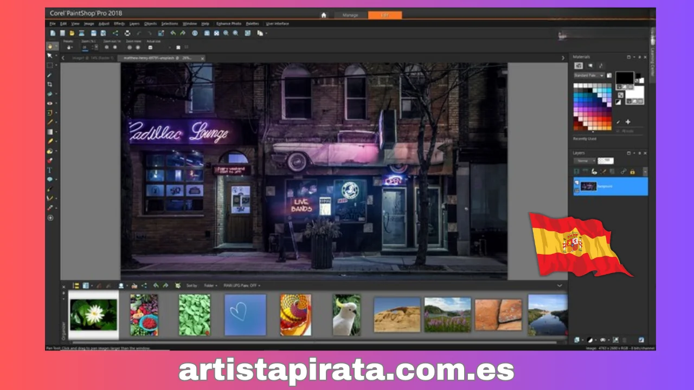Adjust the layer opacity slider field
The height and width of the screenshot is (390, 694).
coord(606,161)
